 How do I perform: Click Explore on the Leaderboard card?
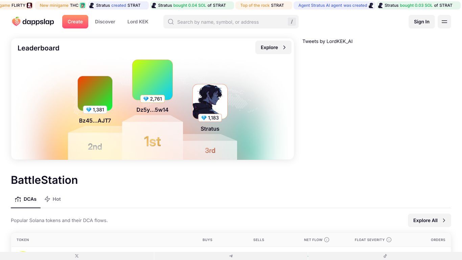(x=273, y=47)
